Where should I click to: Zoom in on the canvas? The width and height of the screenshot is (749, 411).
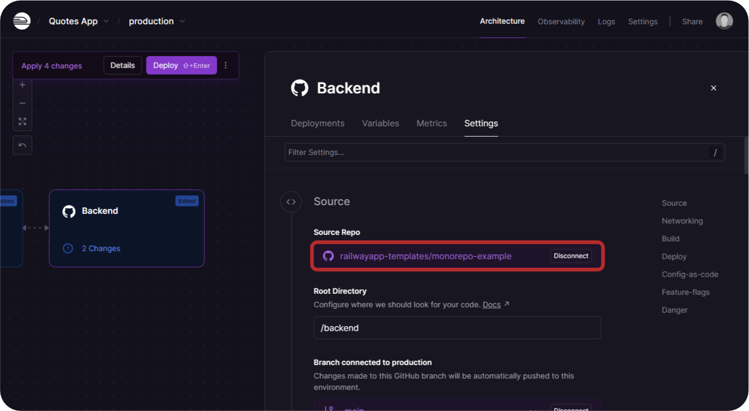pyautogui.click(x=22, y=85)
